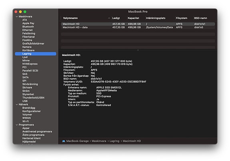Open Thunderbolt/USB4 hardware info
This screenshot has height=161, width=230.
pyautogui.click(x=33, y=98)
